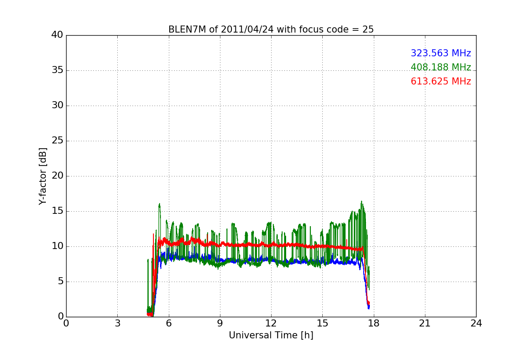The image size is (529, 352).
Task: Click the y-axis tick label 40
Action: (x=57, y=35)
